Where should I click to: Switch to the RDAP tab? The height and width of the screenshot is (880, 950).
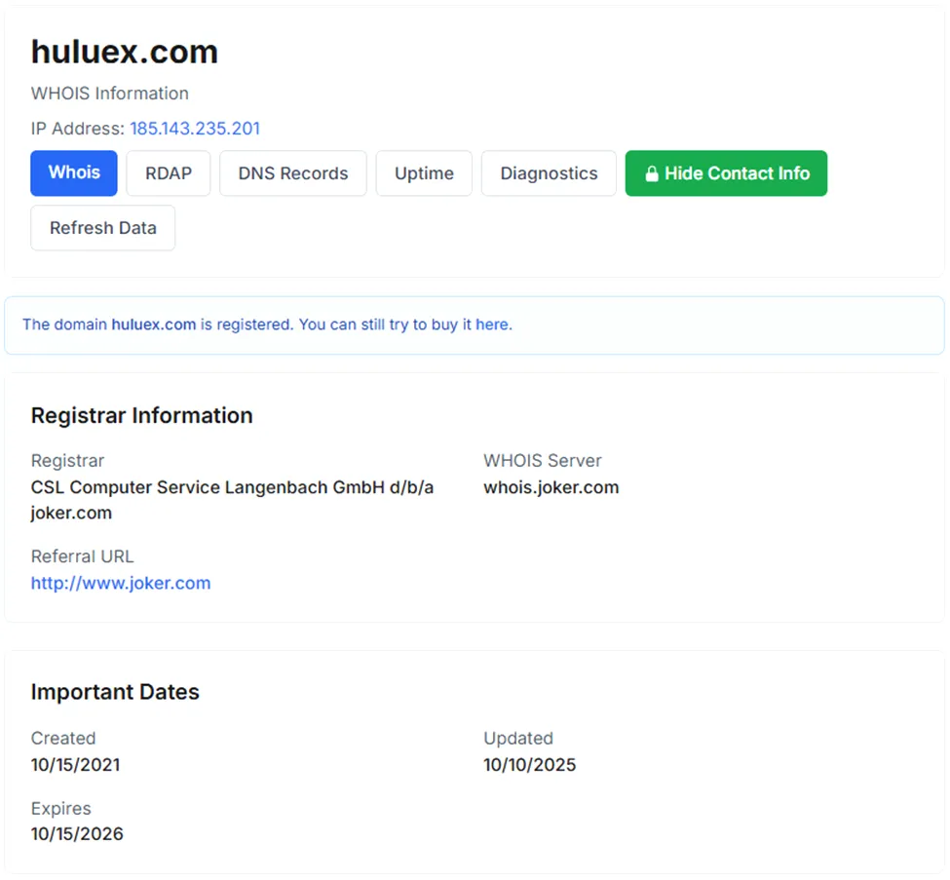169,173
